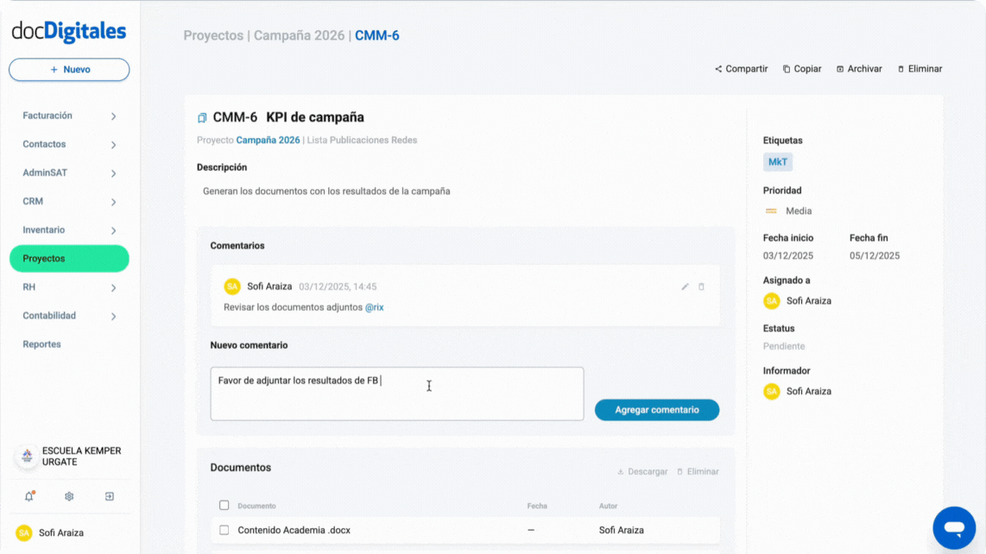The image size is (986, 554).
Task: Open notifications via the bell icon
Action: (x=28, y=496)
